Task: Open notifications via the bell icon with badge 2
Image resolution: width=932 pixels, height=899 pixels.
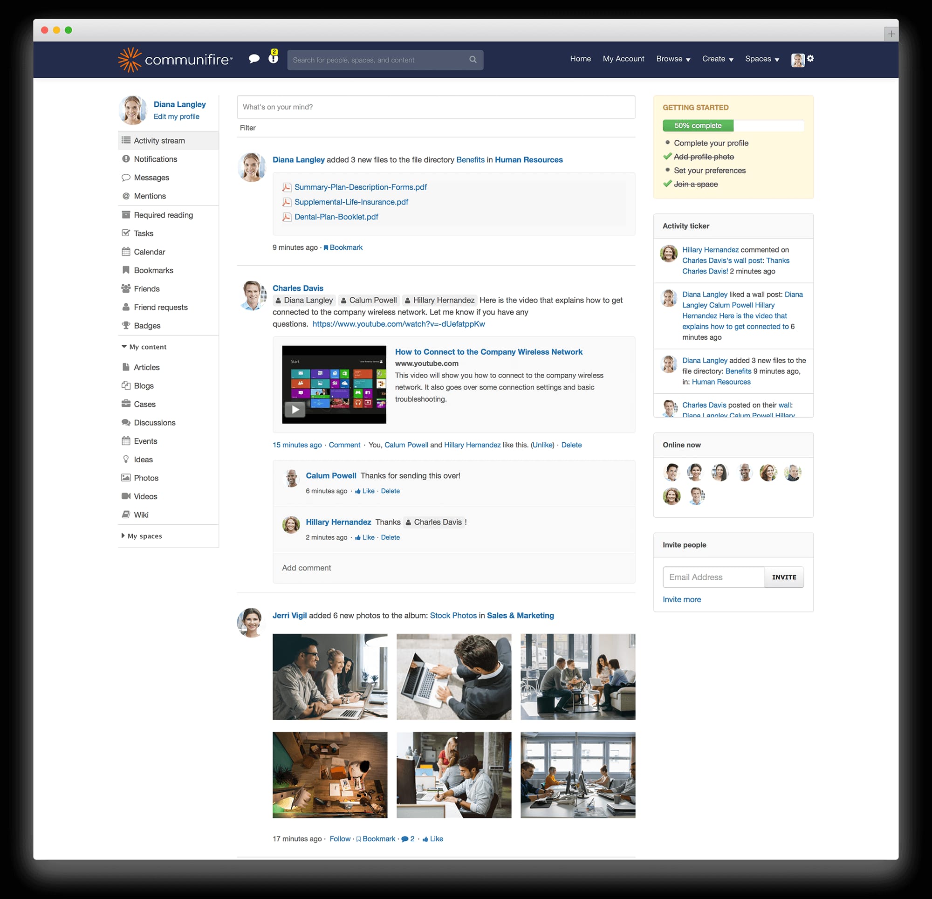Action: pos(273,60)
